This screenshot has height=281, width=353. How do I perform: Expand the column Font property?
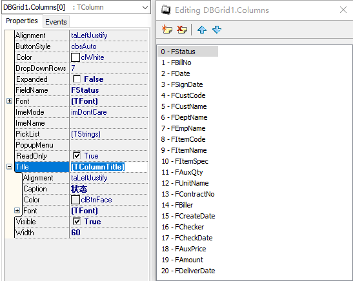click(9, 101)
